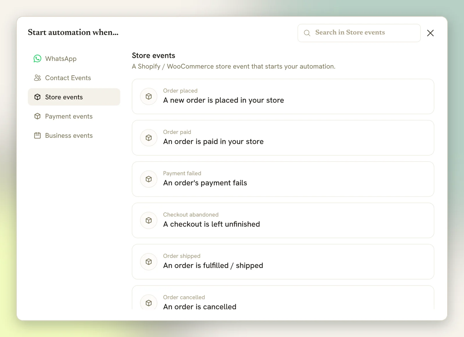Click the box icon on Checkout abandoned card

149,221
